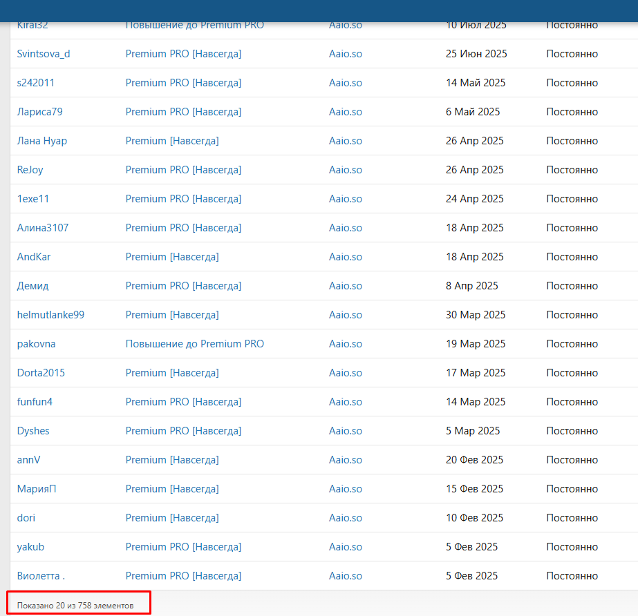Open Premium PRO upgrade in yakub row
The width and height of the screenshot is (638, 616).
(183, 546)
